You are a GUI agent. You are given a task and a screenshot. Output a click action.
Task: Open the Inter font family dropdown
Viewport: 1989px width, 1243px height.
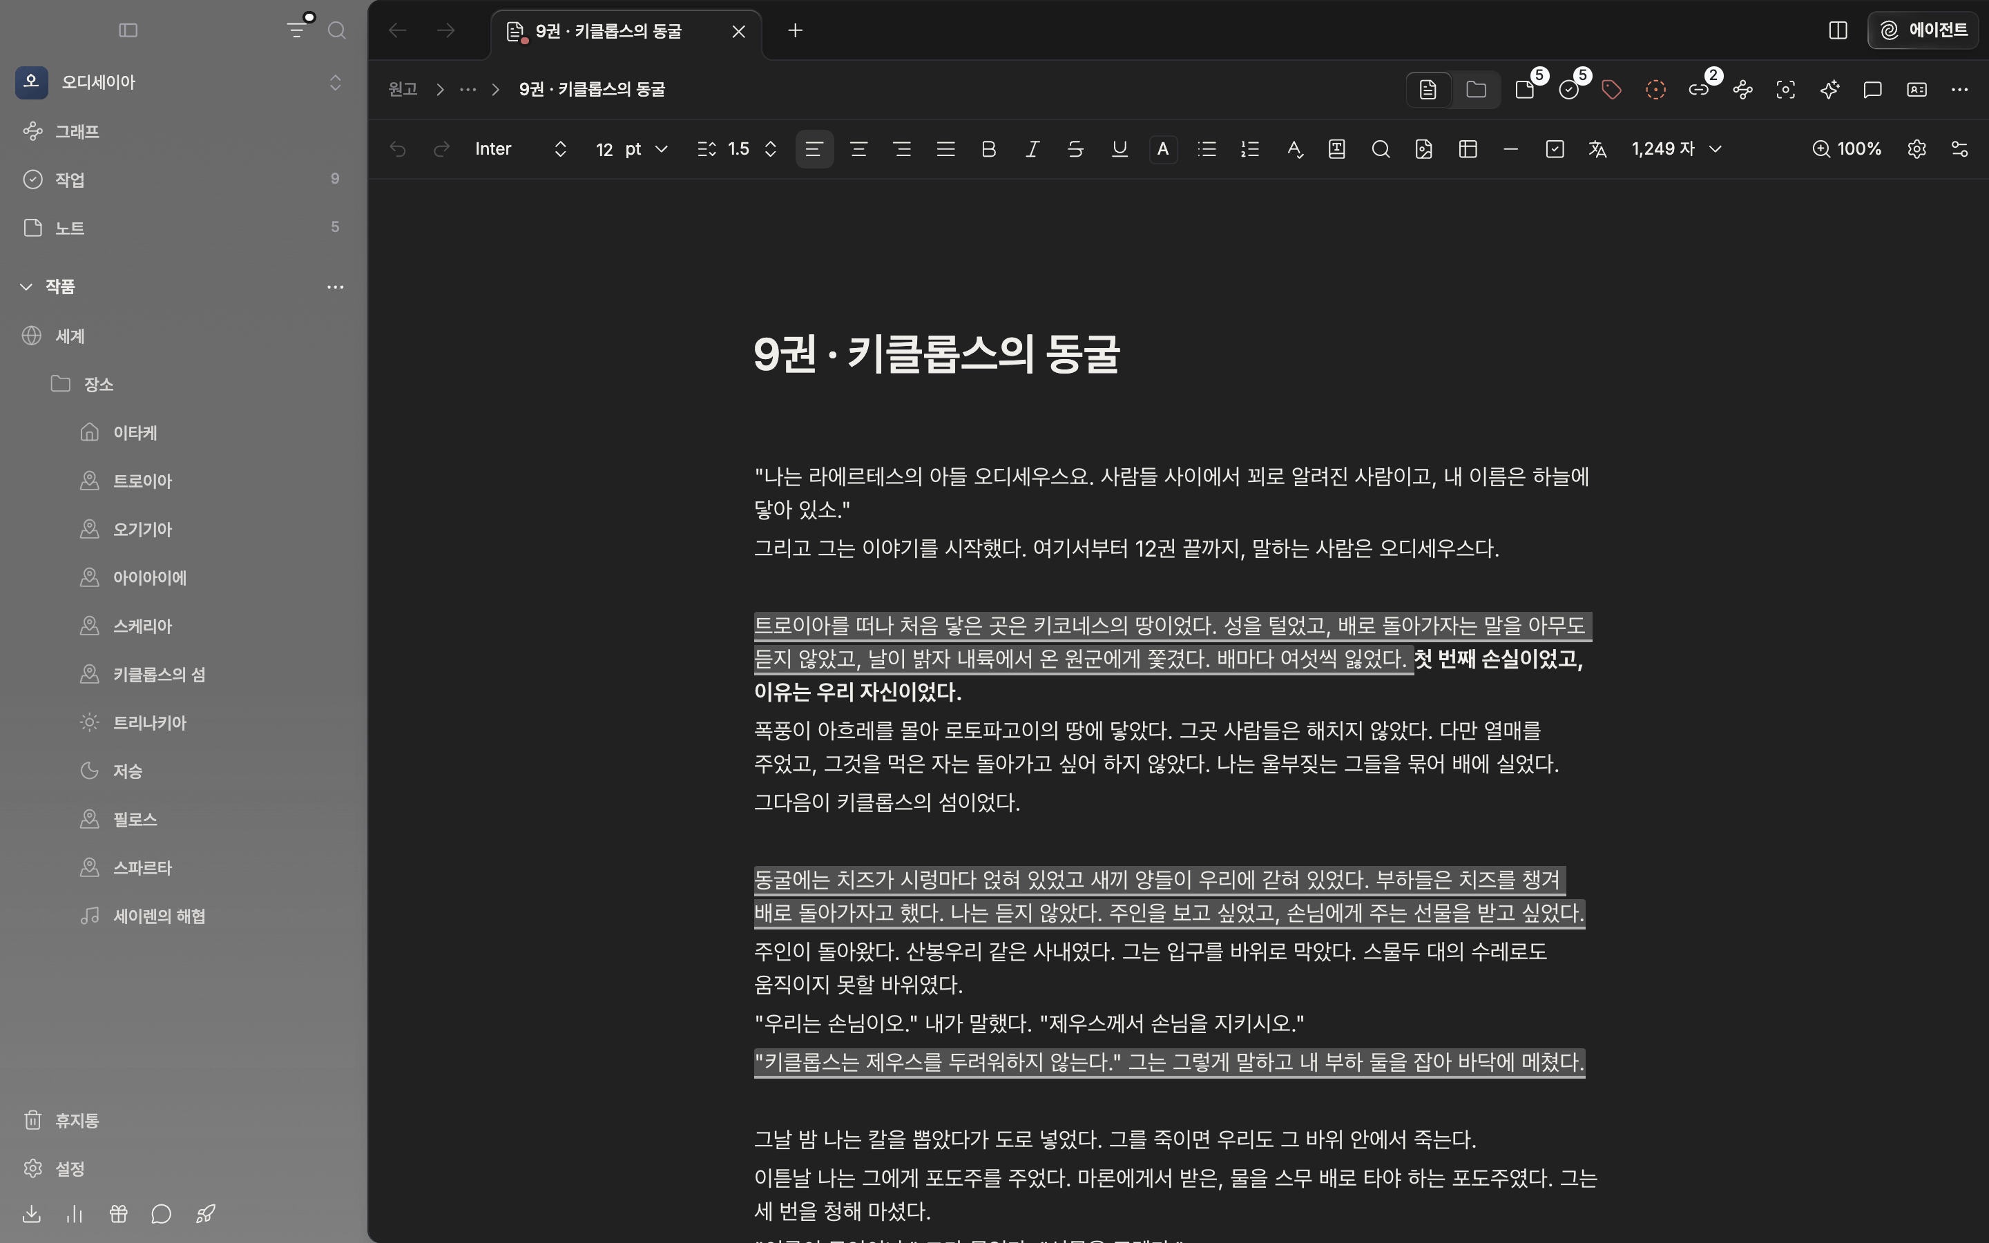(521, 148)
